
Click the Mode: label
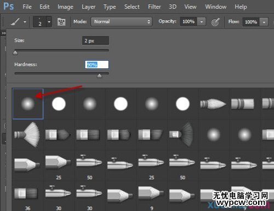pos(80,21)
